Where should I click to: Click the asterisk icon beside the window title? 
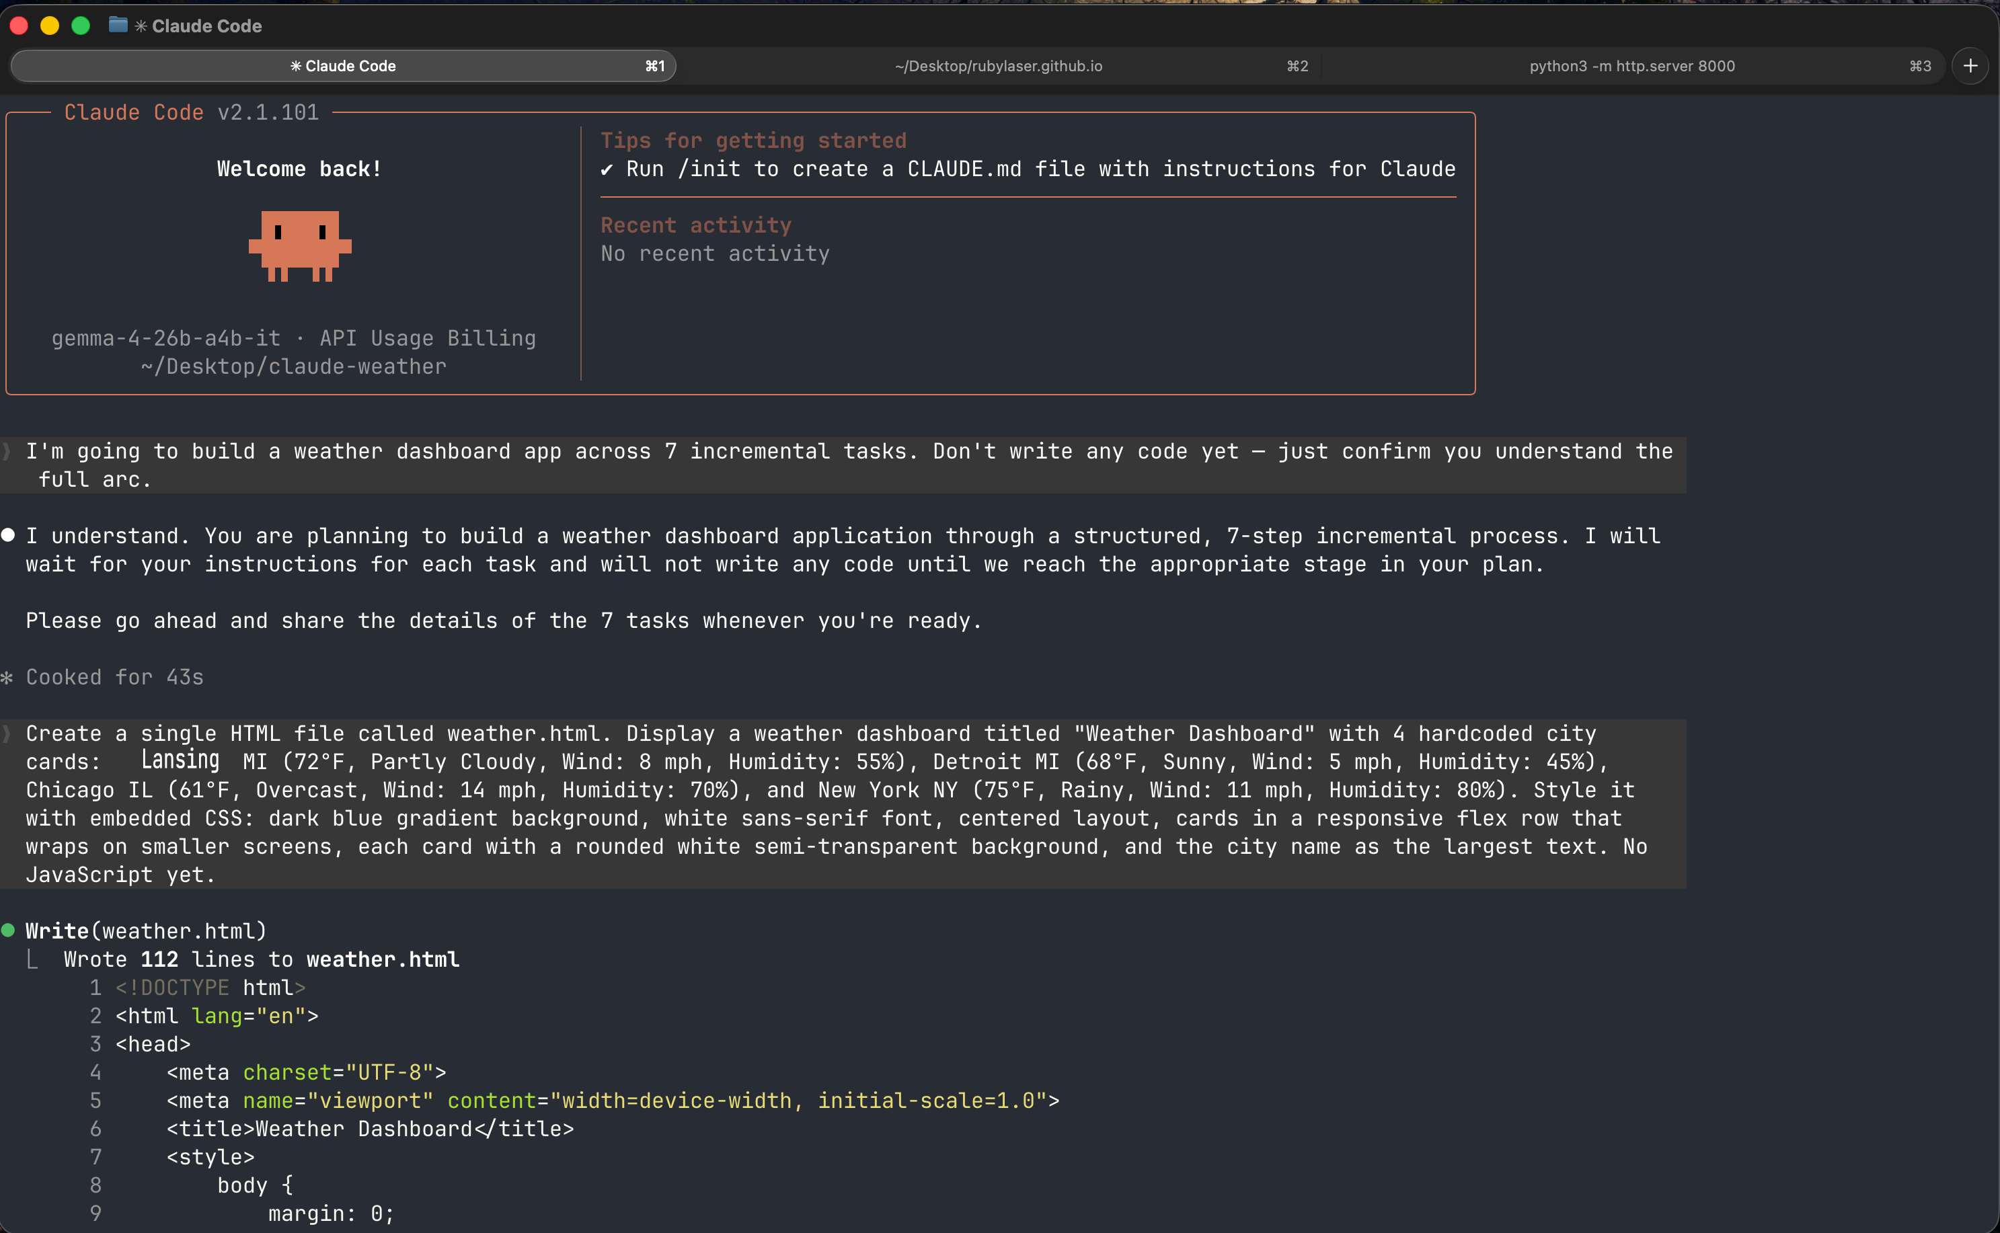click(141, 26)
